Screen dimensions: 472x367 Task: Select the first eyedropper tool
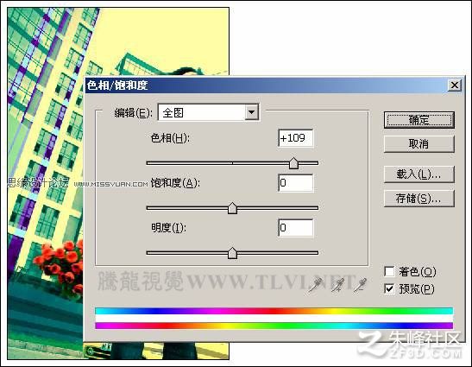click(316, 284)
